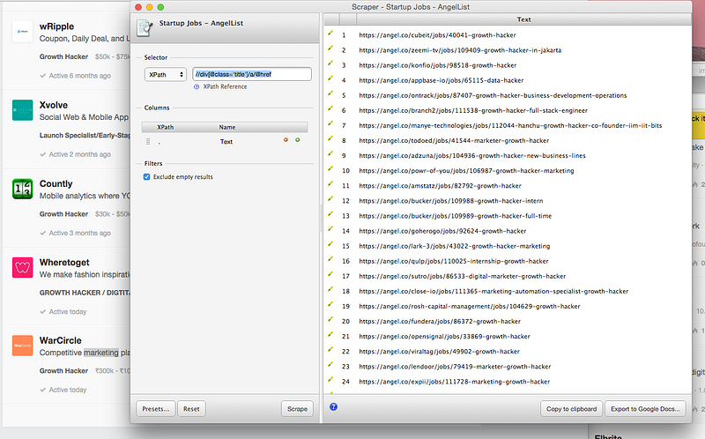Select the branch2 full-stack-engineer URL
The image size is (705, 439).
pos(473,111)
